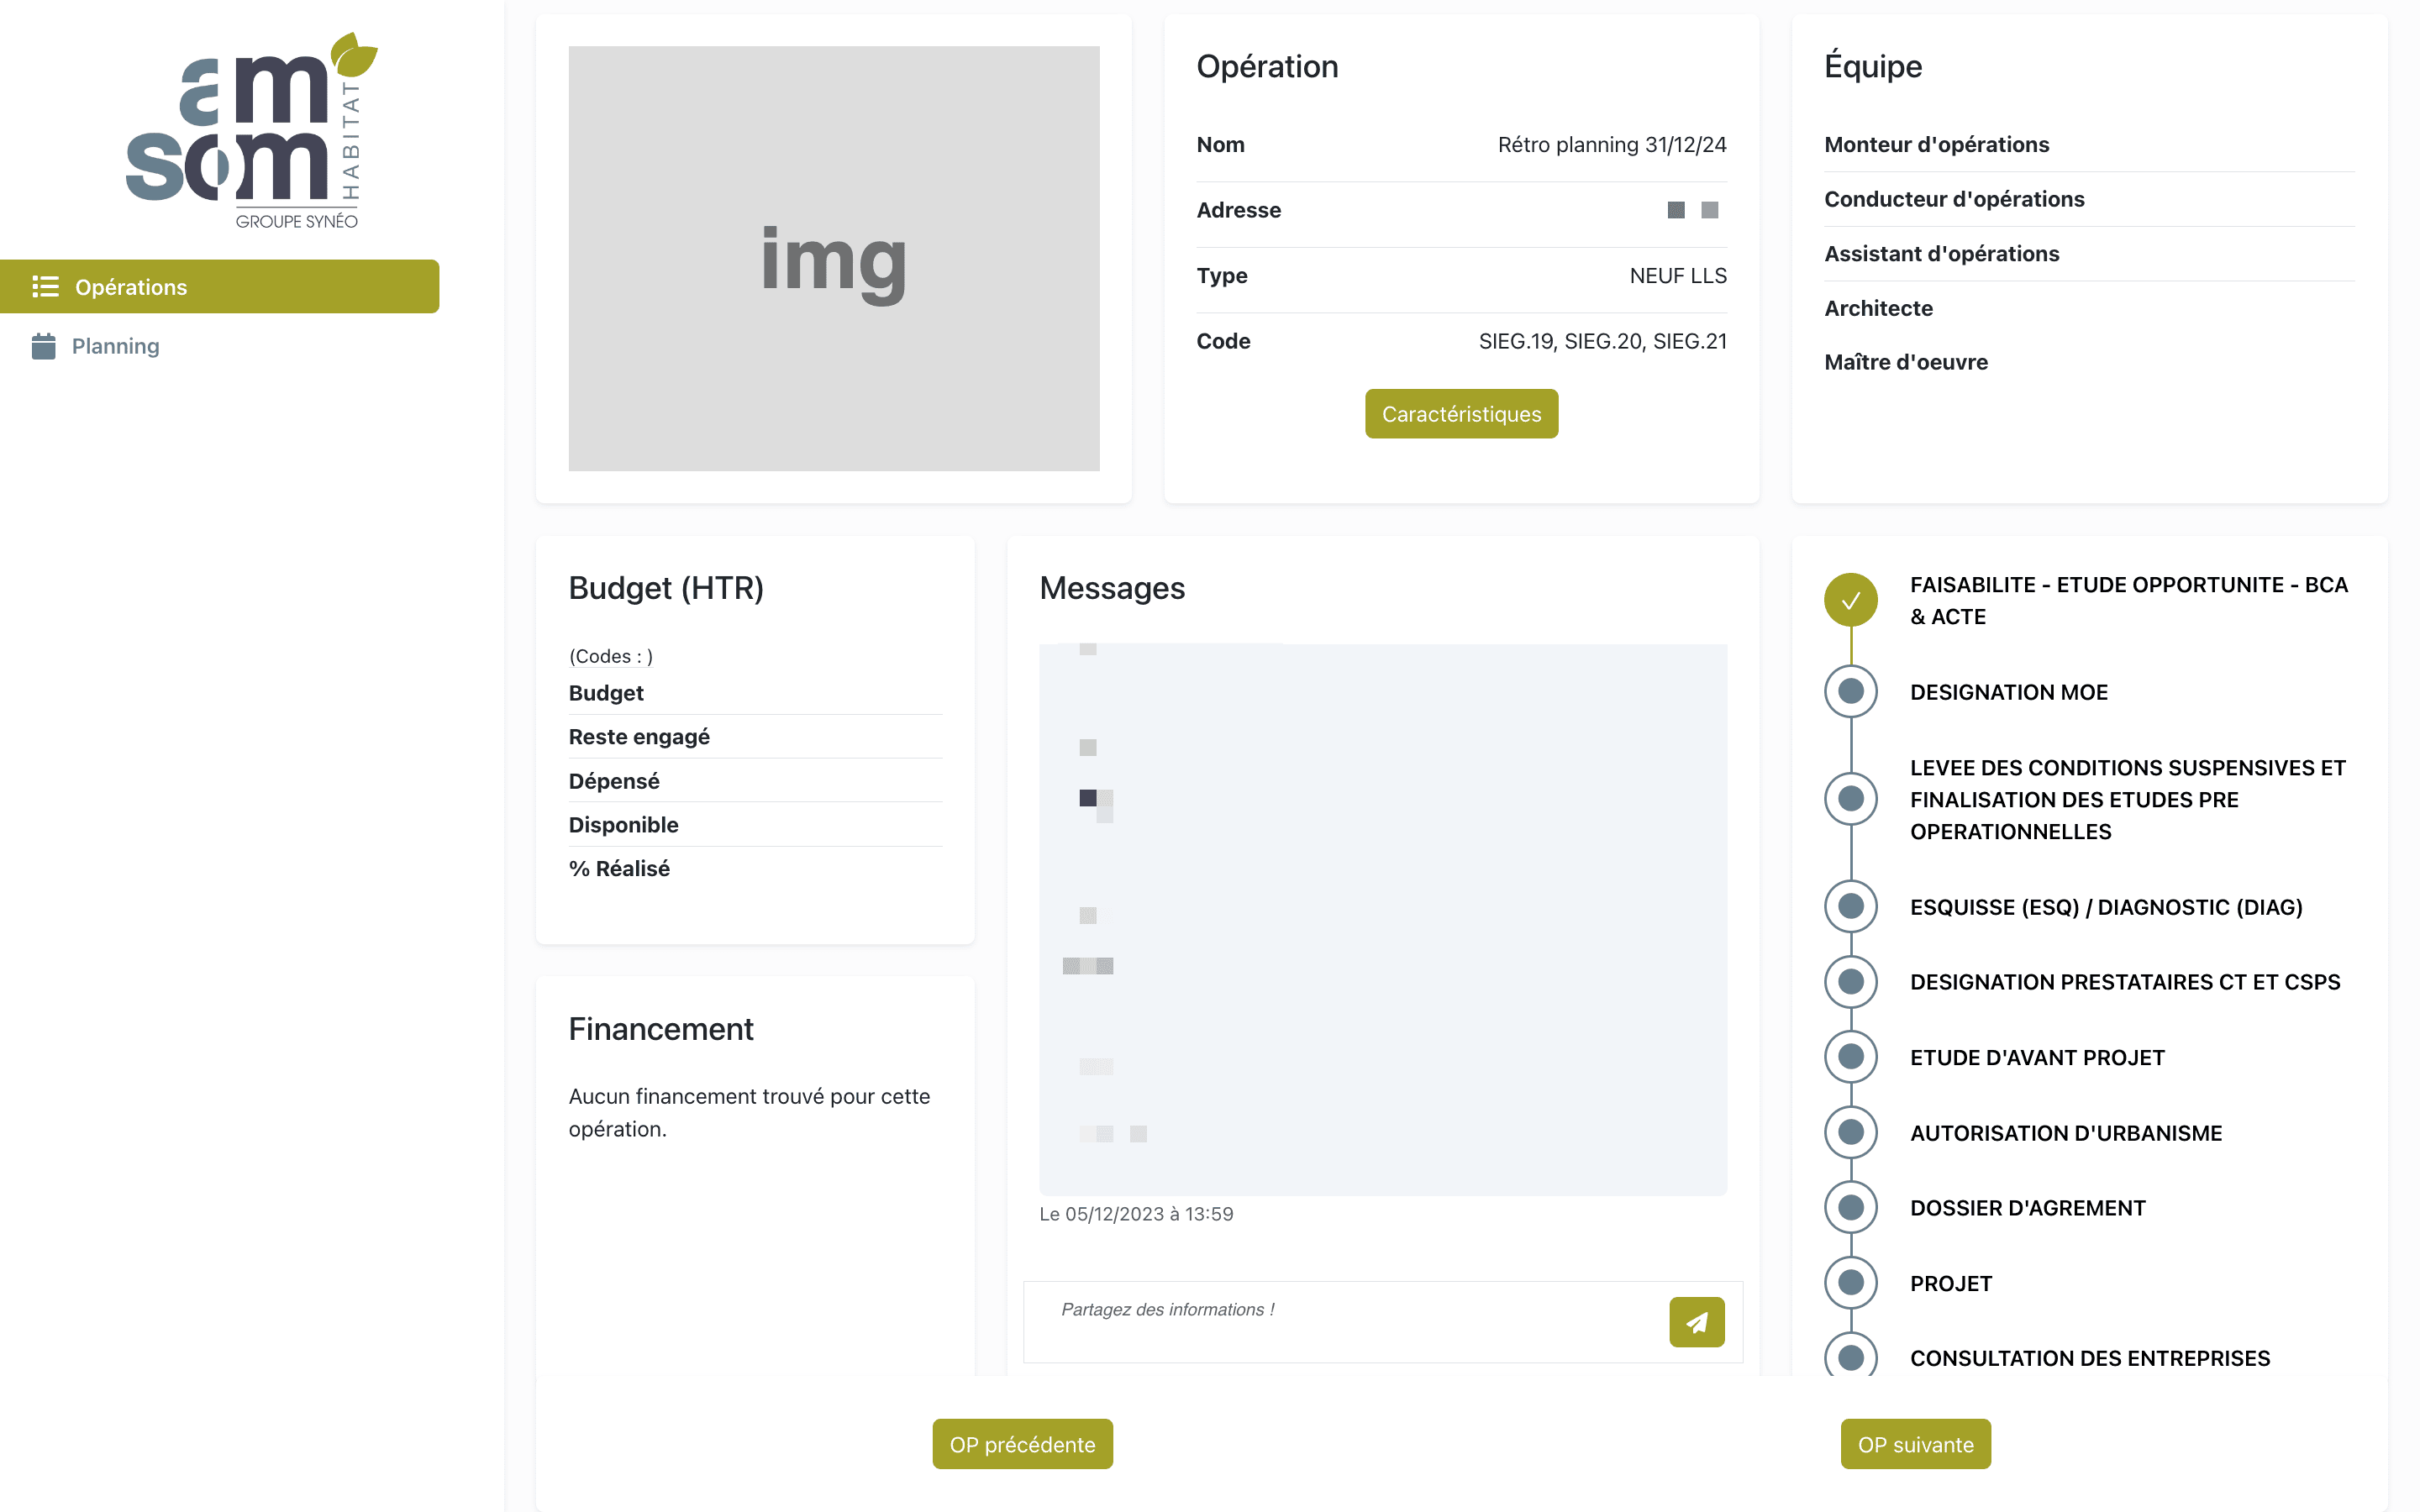Open the Opérations menu item
Image resolution: width=2420 pixels, height=1512 pixels.
[x=219, y=287]
